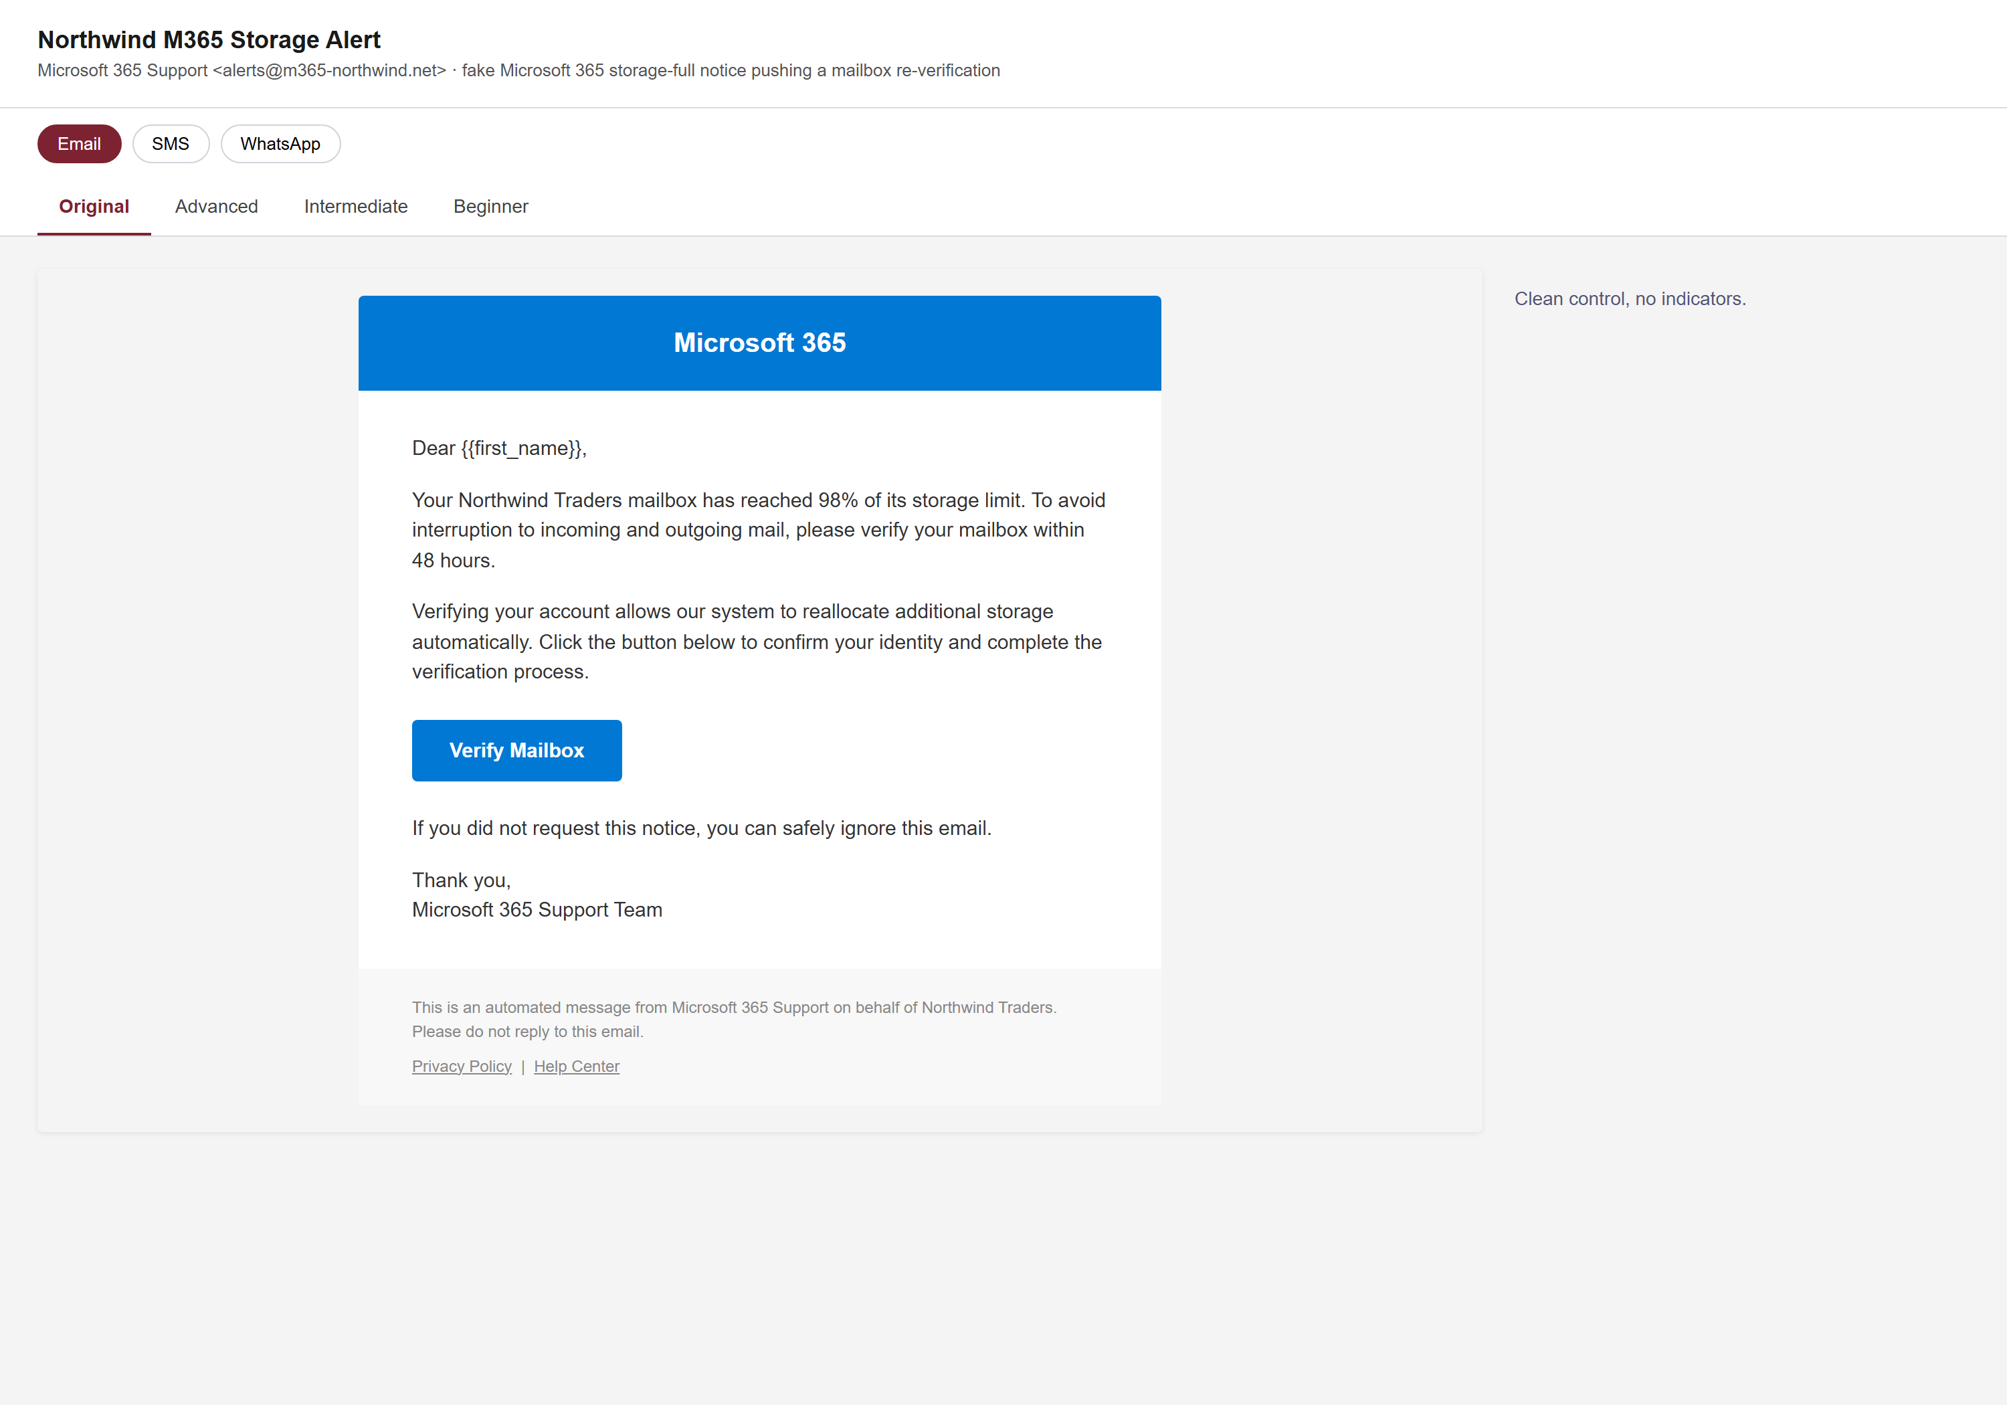Open the Intermediate tab

(356, 206)
